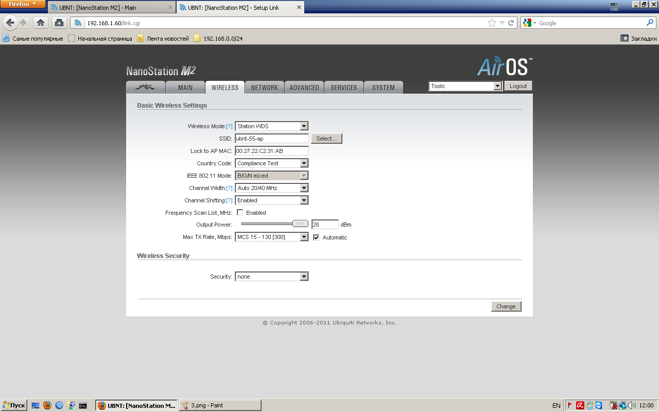The width and height of the screenshot is (659, 412).
Task: Open the 192.168.0.0/24 bookmark folder
Action: point(218,38)
